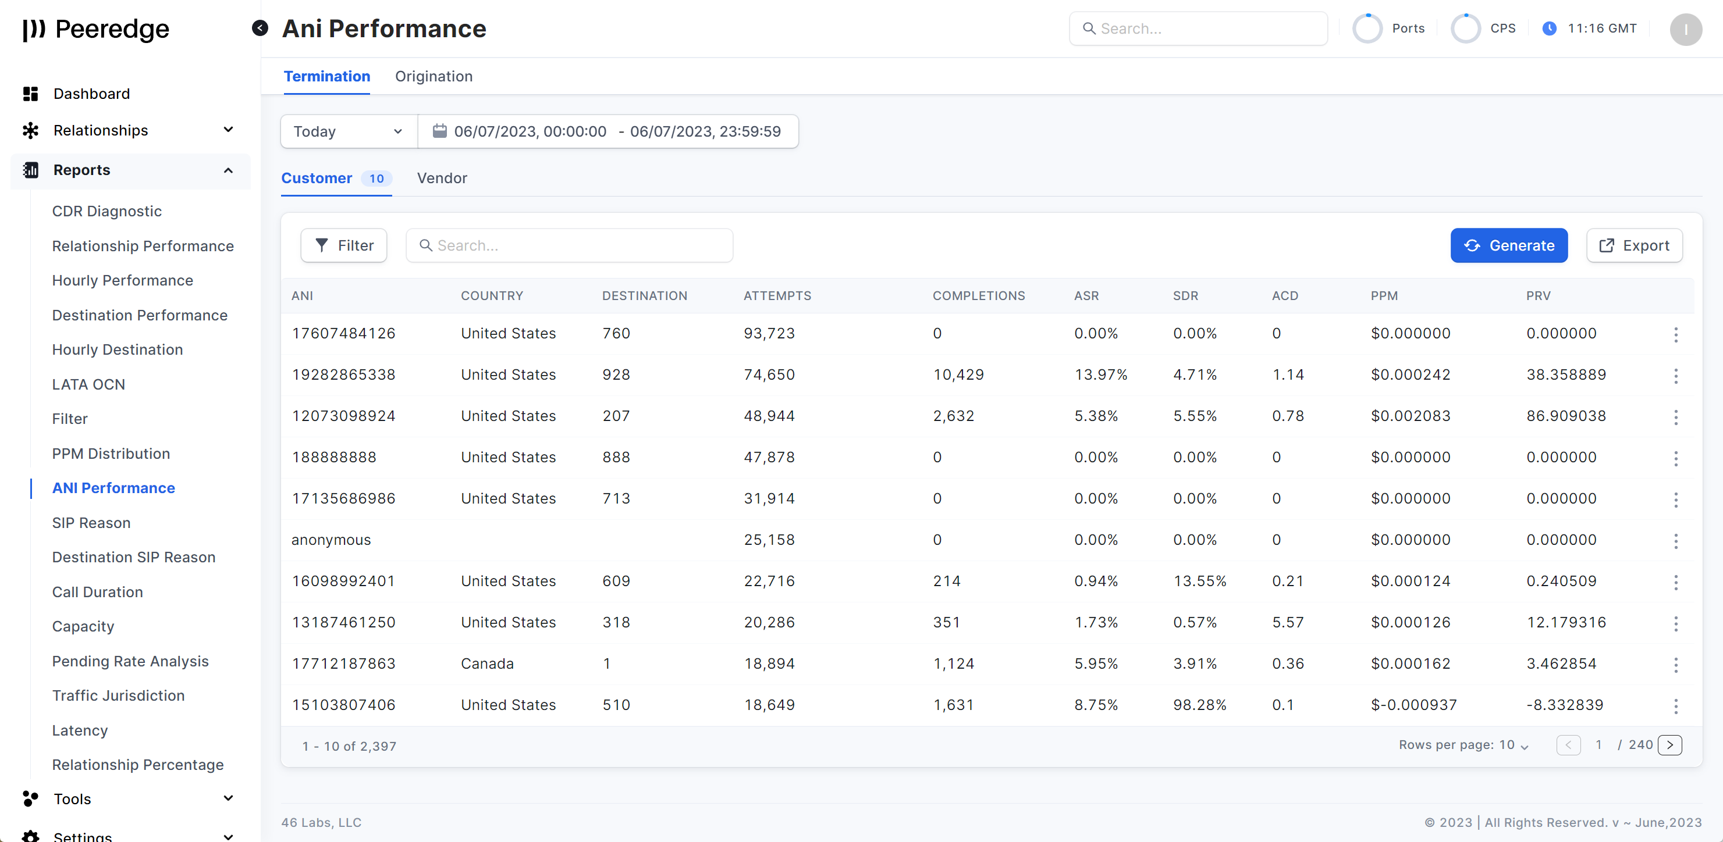Expand the Relationships sidebar section
Image resolution: width=1723 pixels, height=842 pixels.
pyautogui.click(x=228, y=130)
